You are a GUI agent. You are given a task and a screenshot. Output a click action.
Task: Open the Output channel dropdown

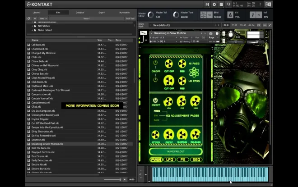[164, 37]
